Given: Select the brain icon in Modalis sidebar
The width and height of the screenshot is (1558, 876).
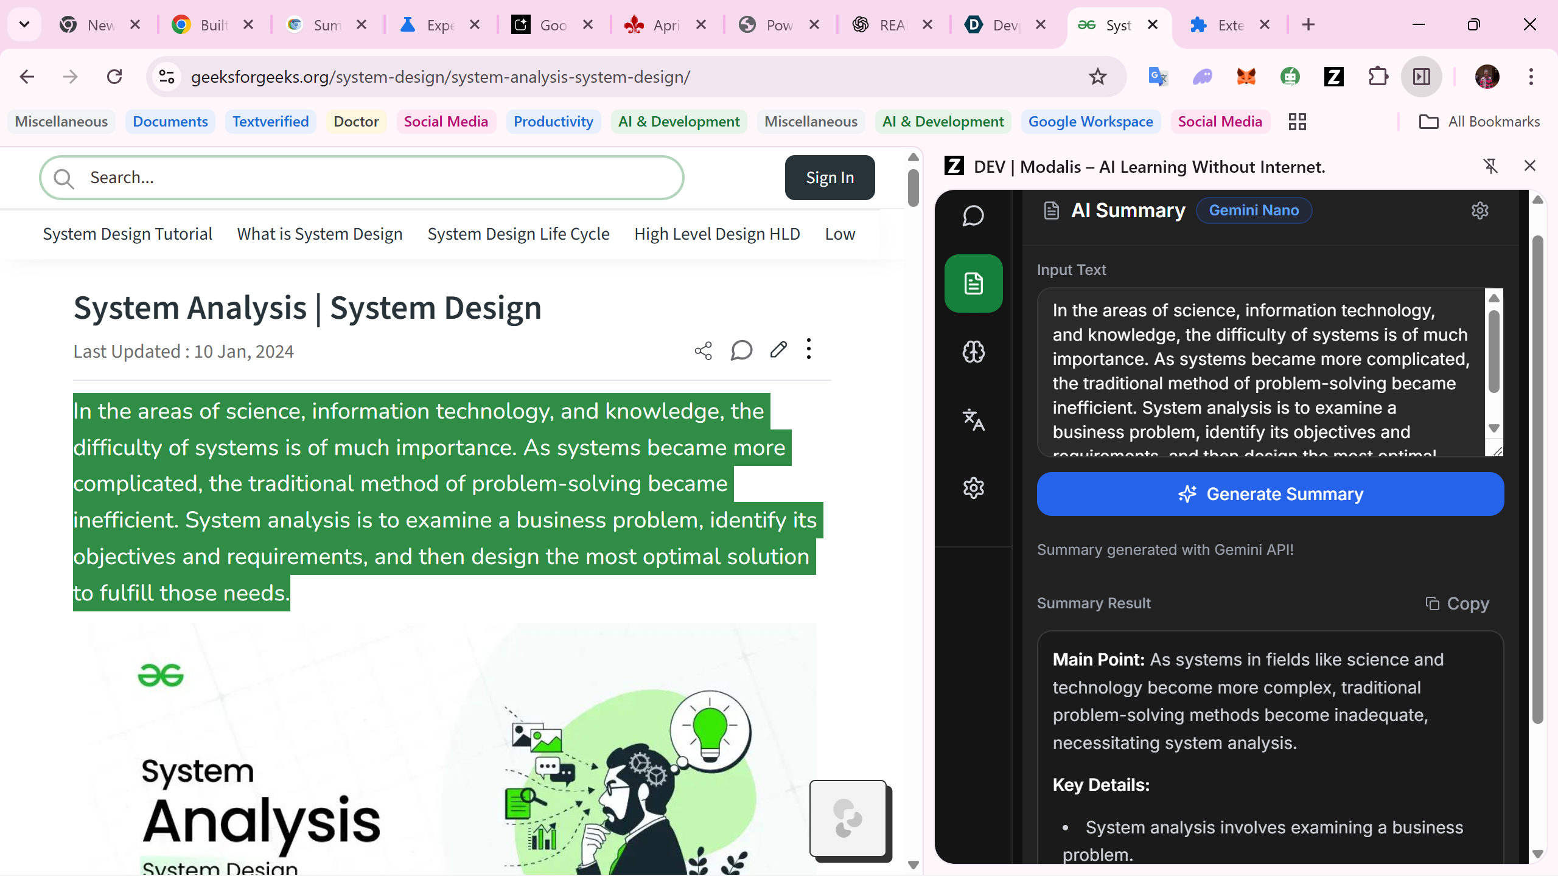Looking at the screenshot, I should tap(973, 352).
